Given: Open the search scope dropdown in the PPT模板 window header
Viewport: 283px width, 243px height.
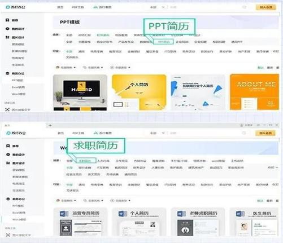Looking at the screenshot, I should tap(157, 7).
